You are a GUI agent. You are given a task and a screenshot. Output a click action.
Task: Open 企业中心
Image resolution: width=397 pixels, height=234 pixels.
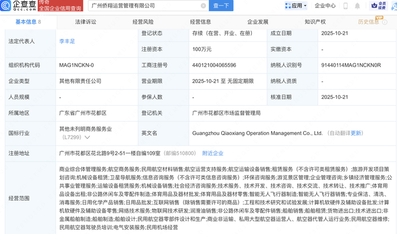325,6
